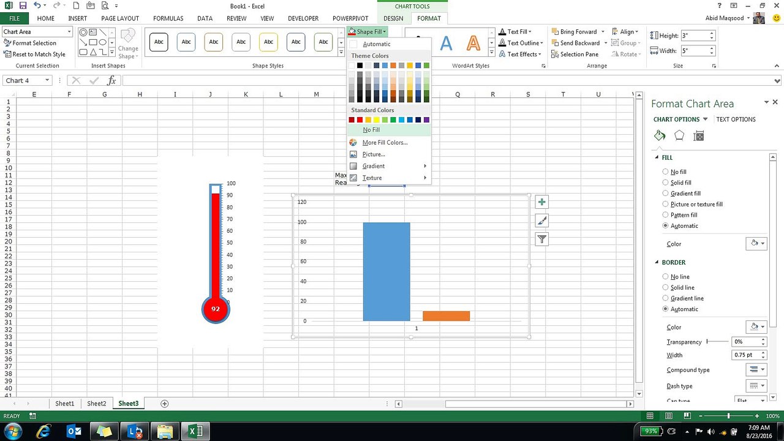Open the DESIGN chart tools tab
784x441 pixels.
[x=393, y=18]
